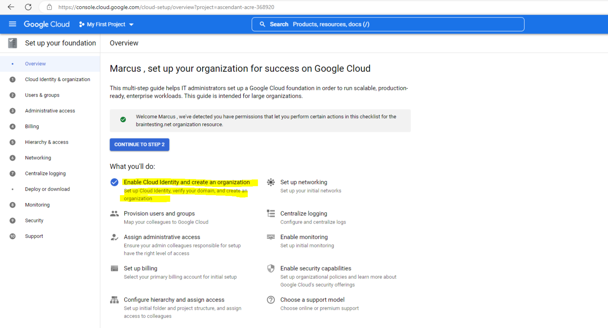Click the Centralize logging list icon
Viewport: 608px width, 328px height.
[x=271, y=214]
